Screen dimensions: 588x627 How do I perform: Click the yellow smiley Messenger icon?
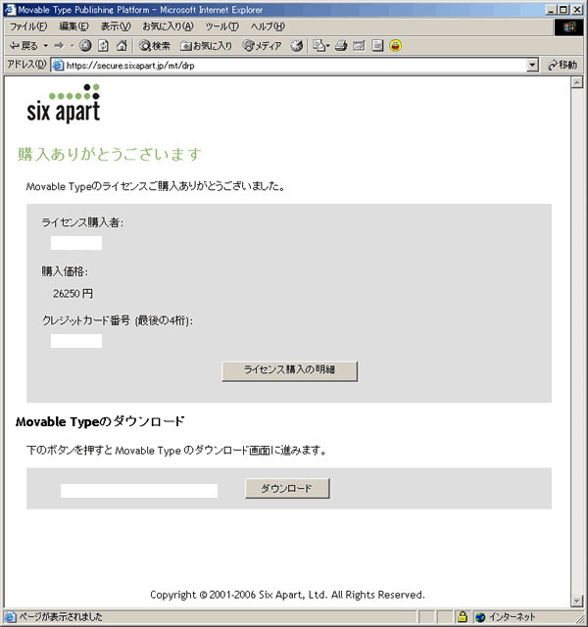(395, 46)
